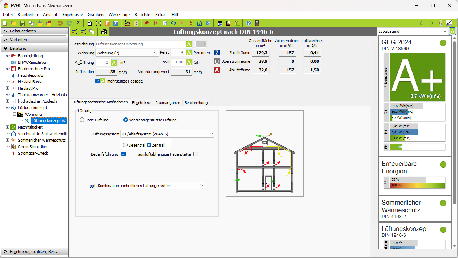This screenshot has height=258, width=458.
Task: Switch to the Raumangaben tab
Action: [x=167, y=103]
